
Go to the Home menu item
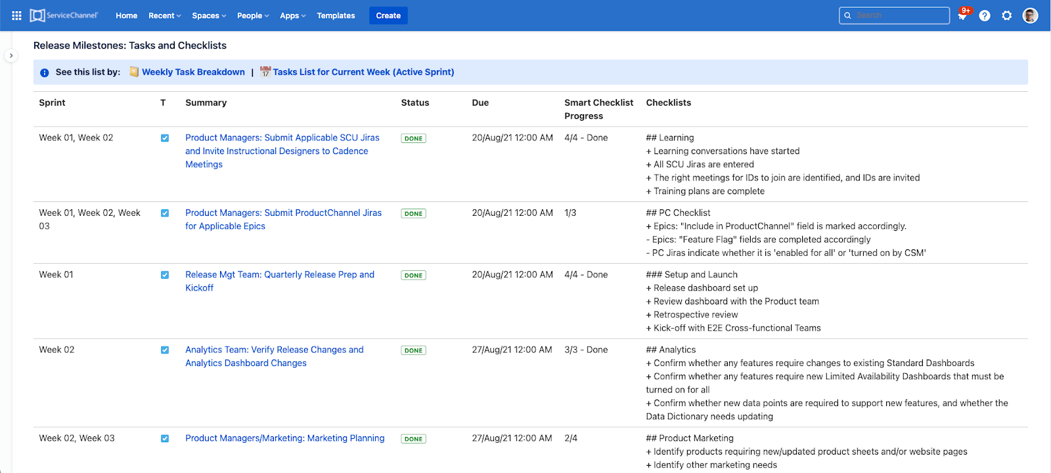[126, 16]
